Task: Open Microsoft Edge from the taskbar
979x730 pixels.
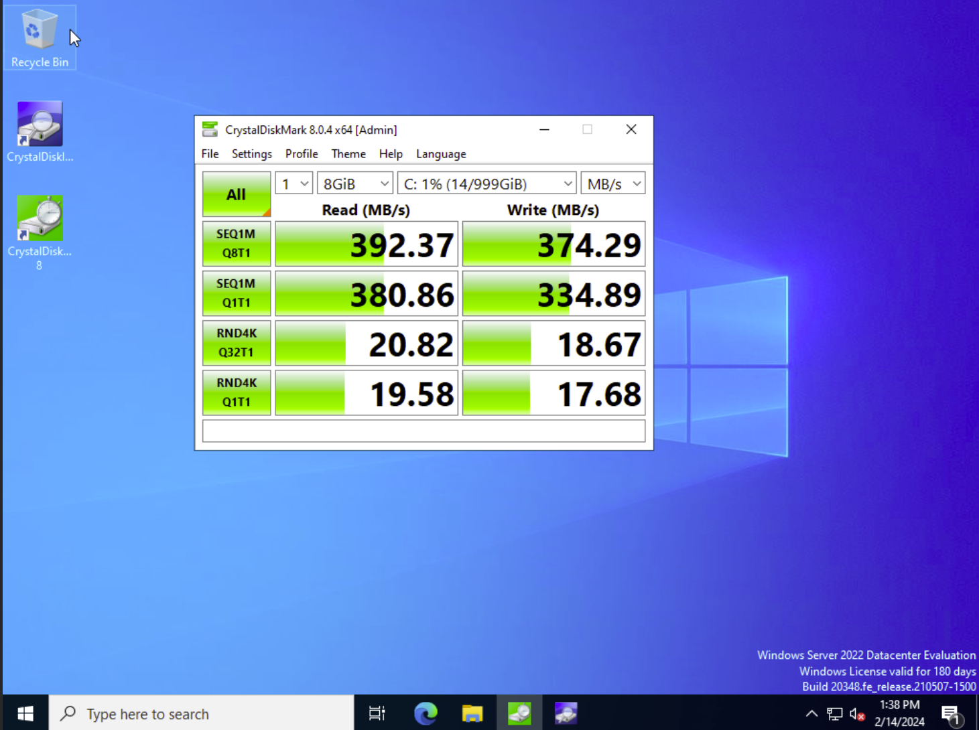Action: 426,713
